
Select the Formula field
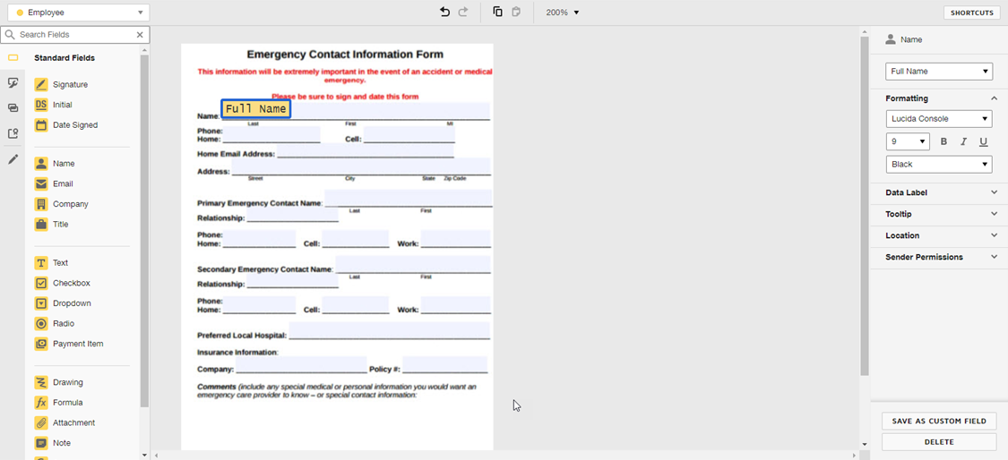click(x=58, y=403)
